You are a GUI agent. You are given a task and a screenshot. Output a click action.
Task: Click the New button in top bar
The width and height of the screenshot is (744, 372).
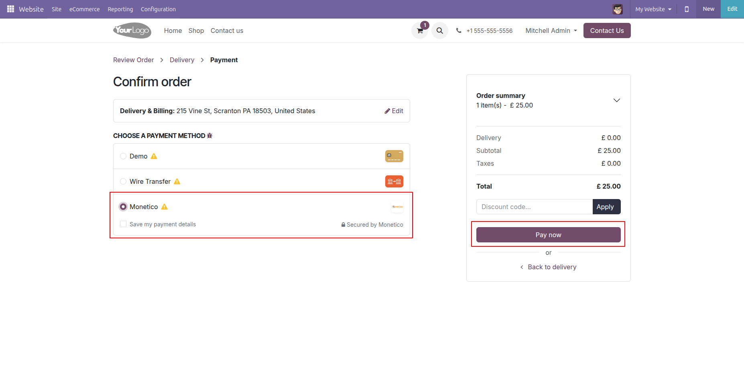coord(708,9)
